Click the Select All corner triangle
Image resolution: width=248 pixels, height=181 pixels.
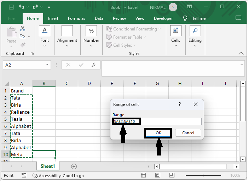[7, 84]
